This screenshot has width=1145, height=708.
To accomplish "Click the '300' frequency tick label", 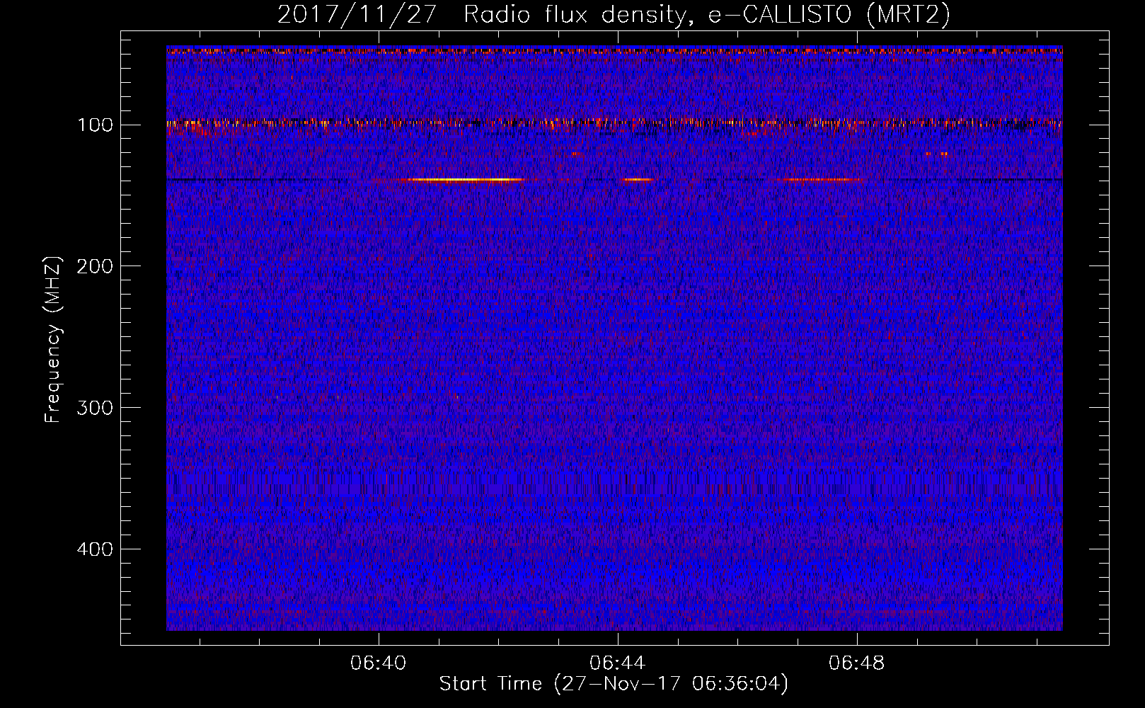I will [96, 408].
